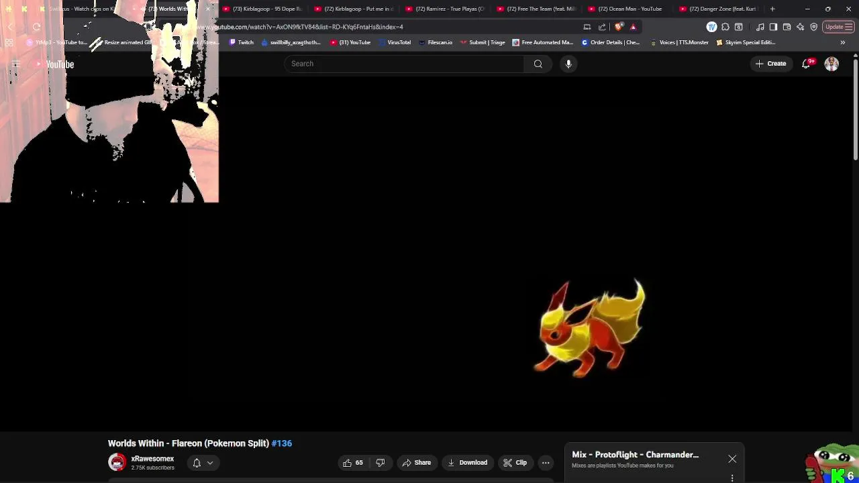Screen dimensions: 859x483
Task: Switch to Free The Team tab
Action: tap(536, 9)
